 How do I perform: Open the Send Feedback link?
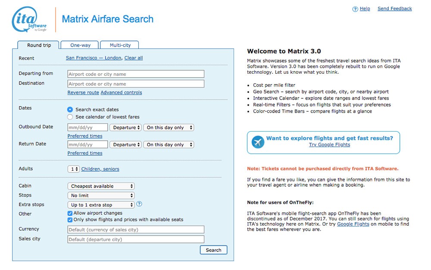pyautogui.click(x=394, y=9)
